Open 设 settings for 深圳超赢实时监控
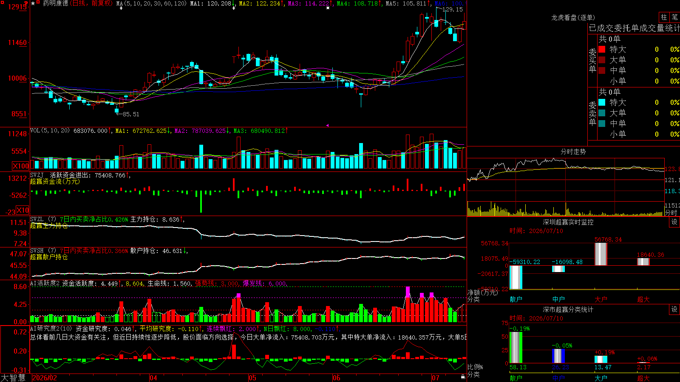The width and height of the screenshot is (680, 382). pyautogui.click(x=674, y=222)
